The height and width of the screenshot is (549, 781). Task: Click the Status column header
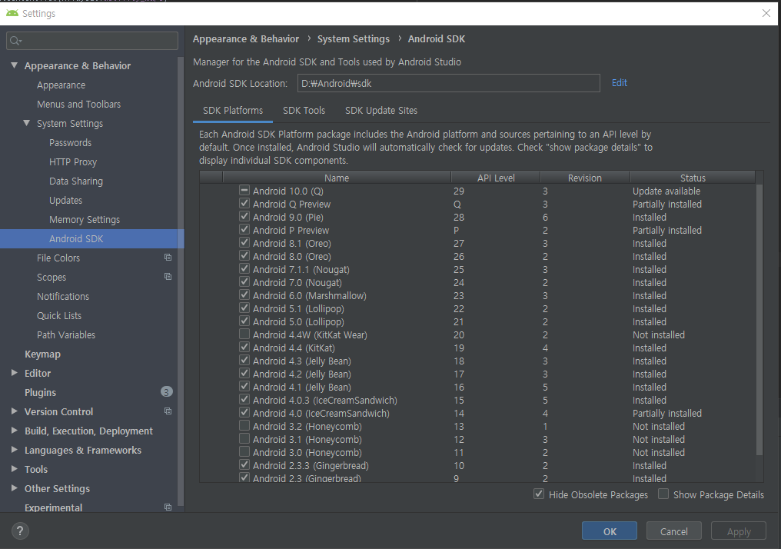coord(693,178)
